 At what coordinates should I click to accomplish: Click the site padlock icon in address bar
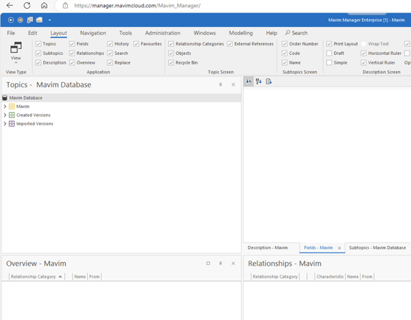point(65,6)
